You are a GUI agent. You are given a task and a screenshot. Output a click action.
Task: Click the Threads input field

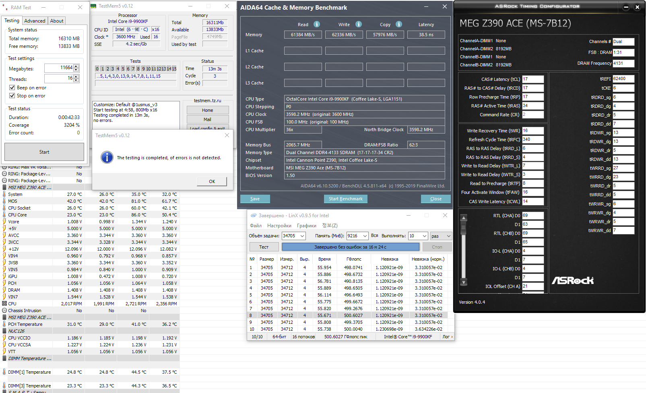pos(59,78)
